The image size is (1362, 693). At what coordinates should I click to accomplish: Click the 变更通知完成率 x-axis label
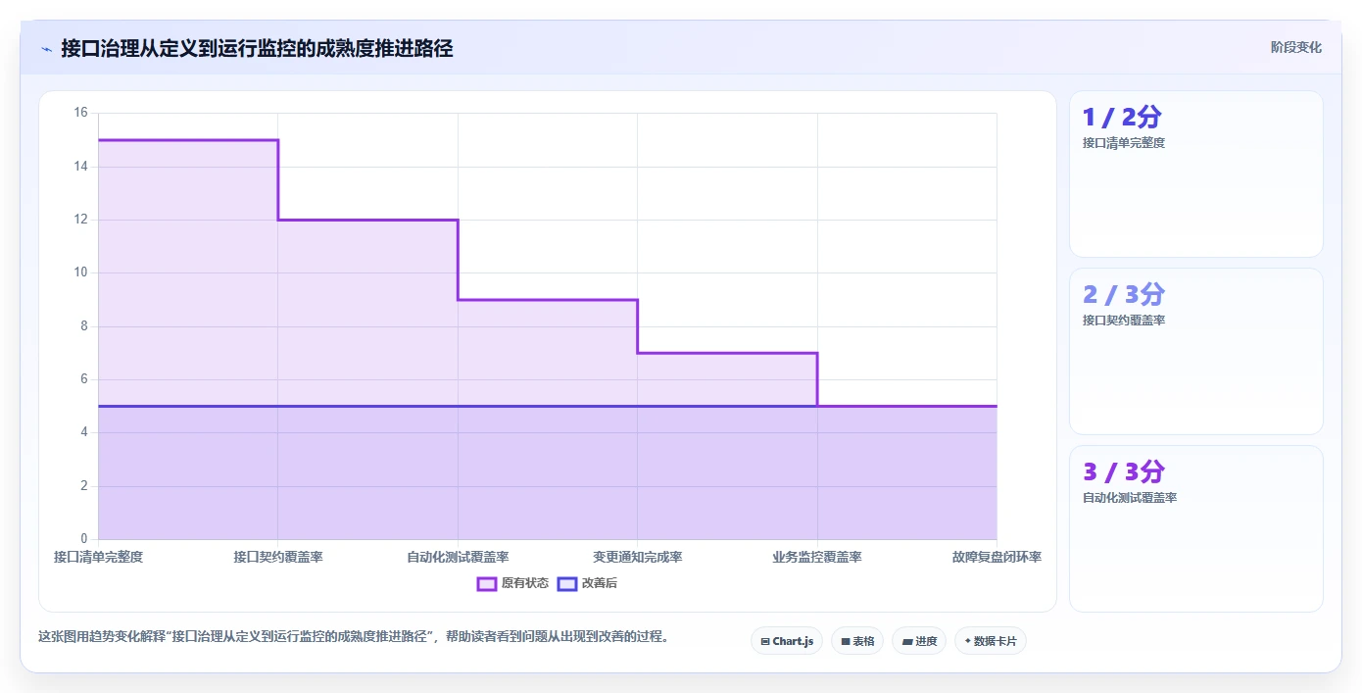coord(638,557)
